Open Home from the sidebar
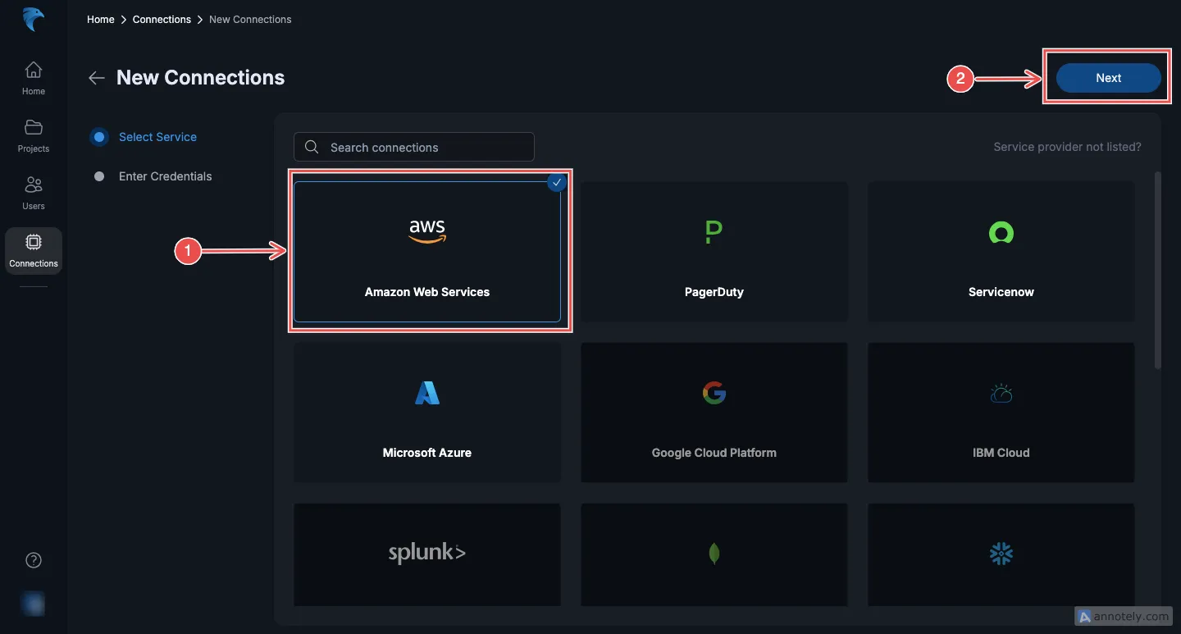This screenshot has height=634, width=1181. (34, 78)
